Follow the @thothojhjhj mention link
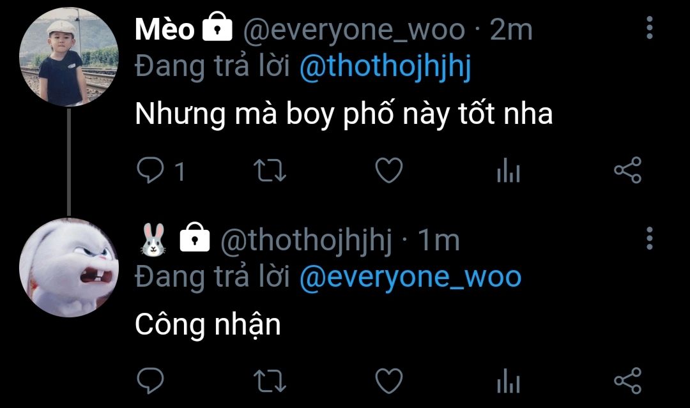 [385, 66]
